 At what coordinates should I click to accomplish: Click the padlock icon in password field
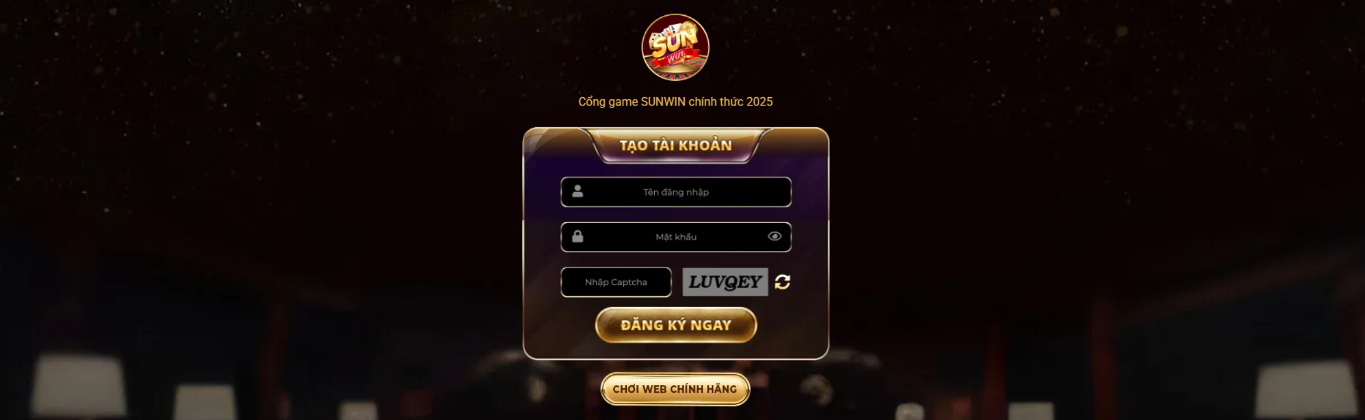click(577, 236)
